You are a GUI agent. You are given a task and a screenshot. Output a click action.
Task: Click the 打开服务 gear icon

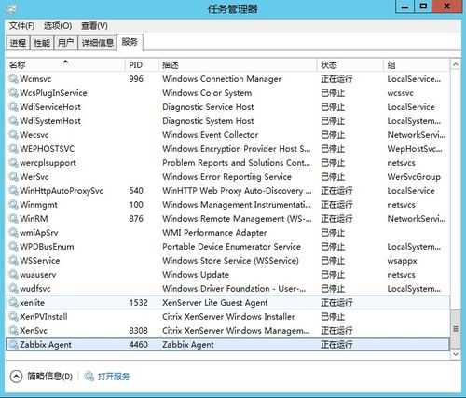click(x=89, y=377)
